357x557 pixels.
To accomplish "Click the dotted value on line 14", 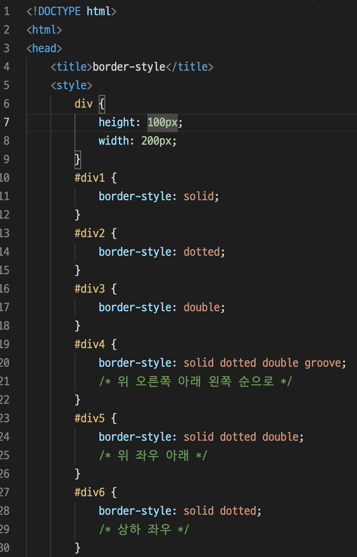I will pyautogui.click(x=202, y=252).
